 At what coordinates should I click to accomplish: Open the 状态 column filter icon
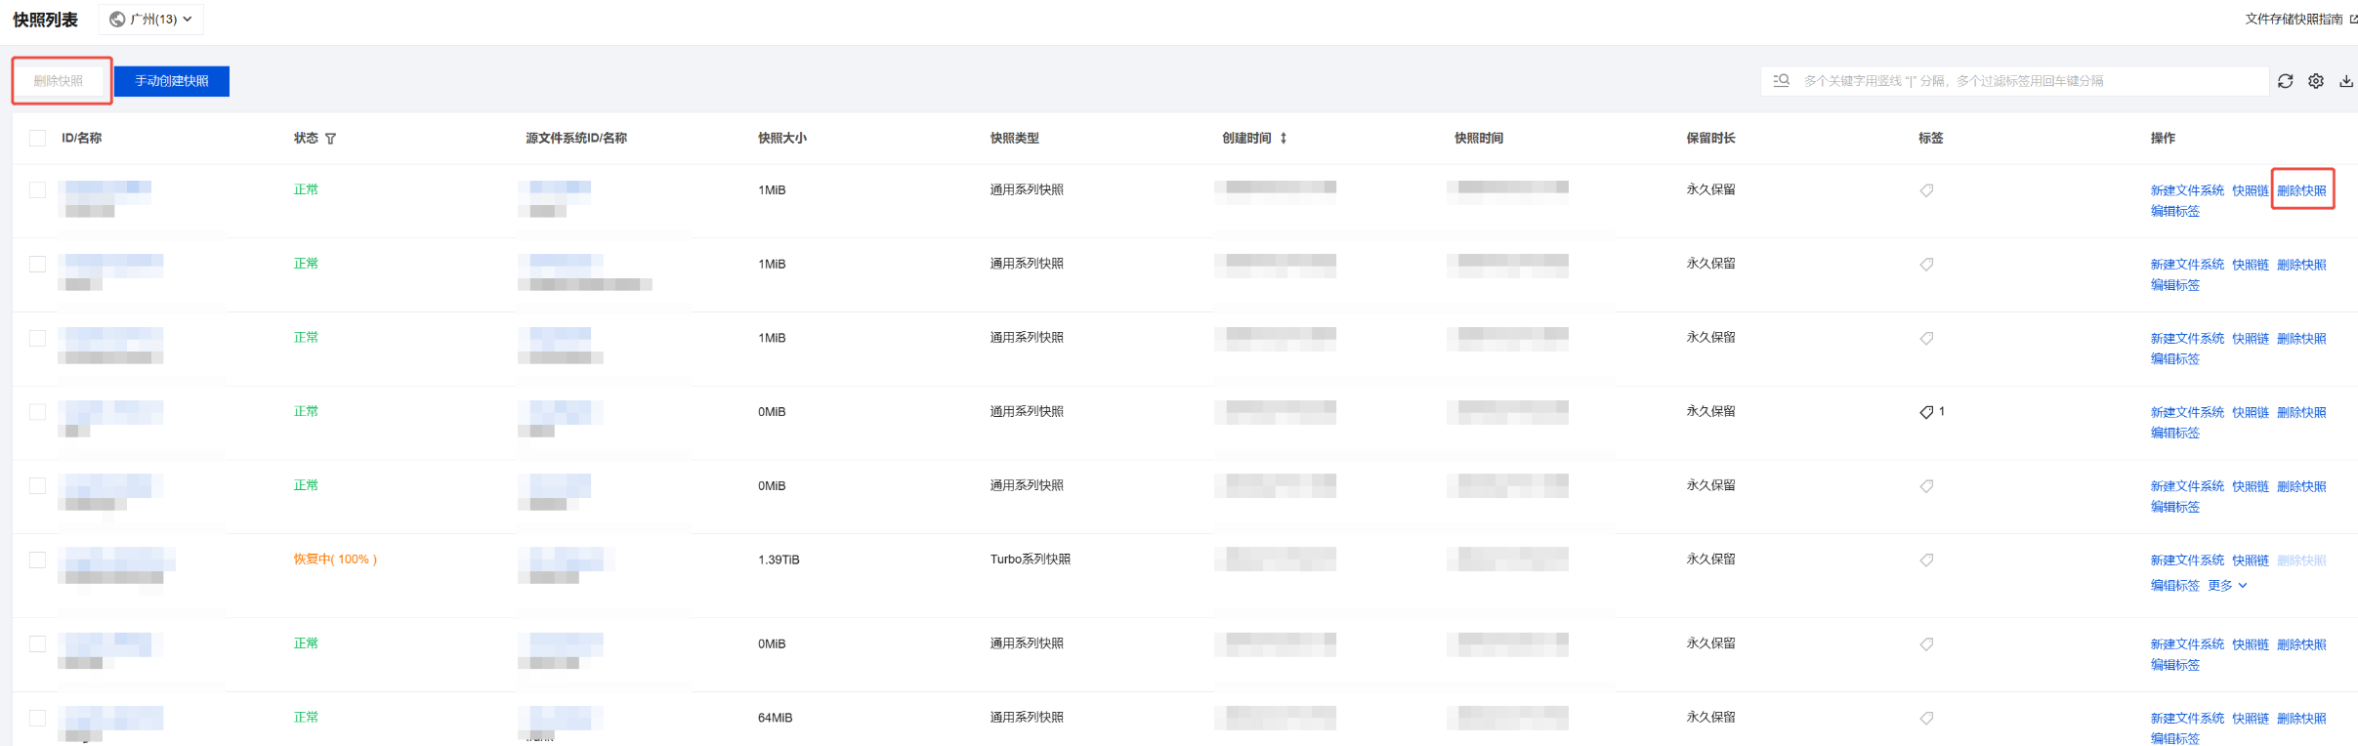pyautogui.click(x=331, y=139)
